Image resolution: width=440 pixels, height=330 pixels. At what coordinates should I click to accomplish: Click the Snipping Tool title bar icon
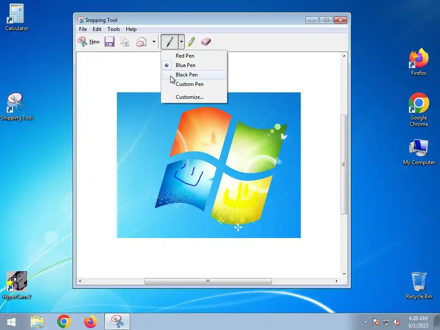point(80,20)
